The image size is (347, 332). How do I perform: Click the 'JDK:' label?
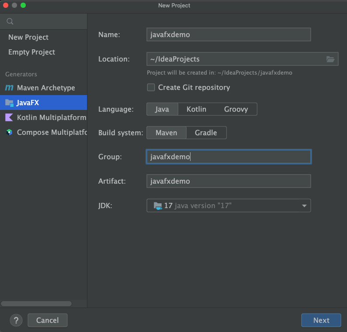(x=105, y=205)
